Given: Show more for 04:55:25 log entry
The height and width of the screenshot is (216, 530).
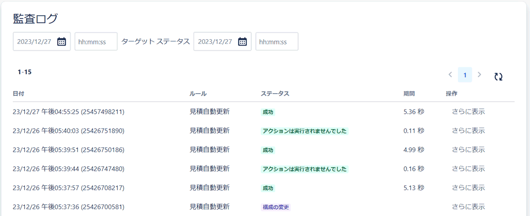Looking at the screenshot, I should (469, 112).
